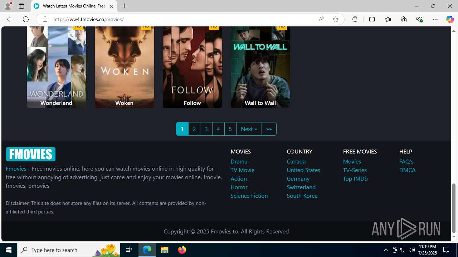
Task: Click the taskbar search box
Action: tap(69, 250)
